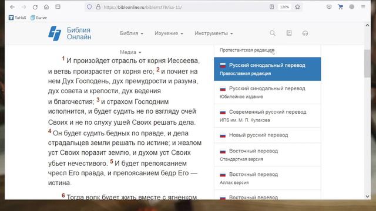Open site search with magnifier icon
376x211 pixels.
[273, 33]
